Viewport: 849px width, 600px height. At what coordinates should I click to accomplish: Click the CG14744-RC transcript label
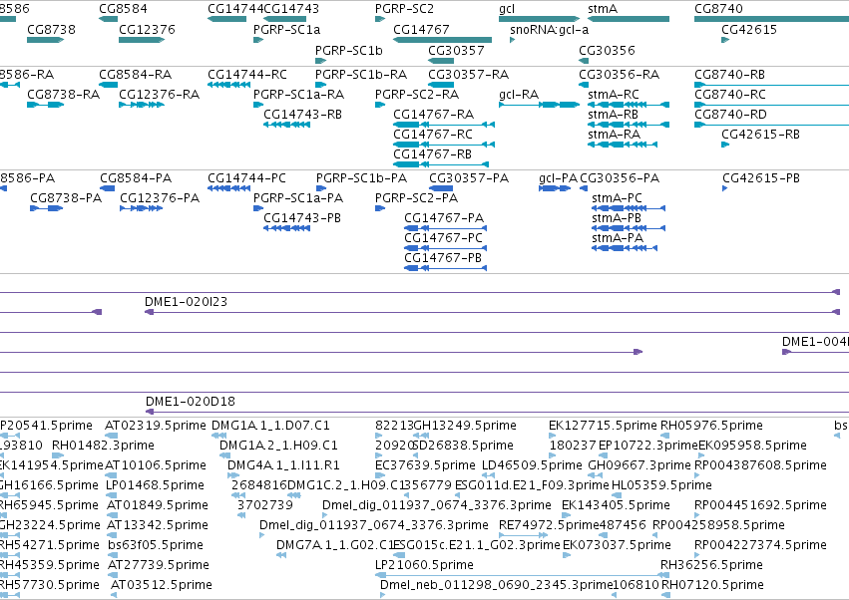[x=247, y=75]
